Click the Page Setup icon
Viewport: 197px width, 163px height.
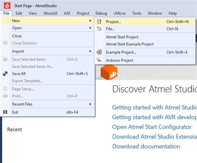tap(5, 89)
